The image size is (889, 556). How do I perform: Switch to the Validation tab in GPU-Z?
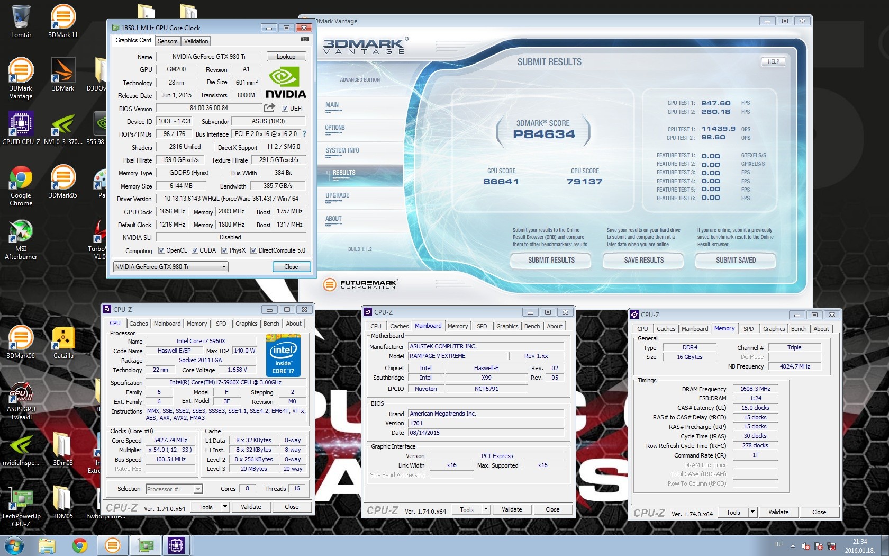pos(196,41)
